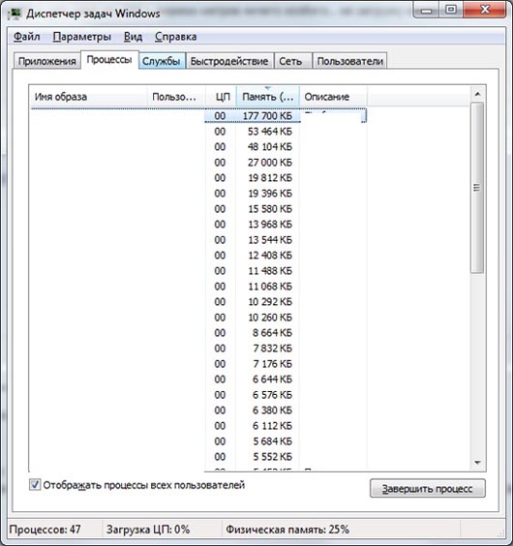This screenshot has height=546, width=513.
Task: Select the row with 12 408 КБ
Action: [198, 256]
